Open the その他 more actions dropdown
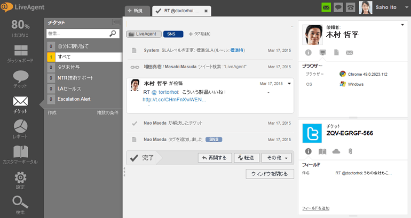The height and width of the screenshot is (218, 411). (276, 158)
